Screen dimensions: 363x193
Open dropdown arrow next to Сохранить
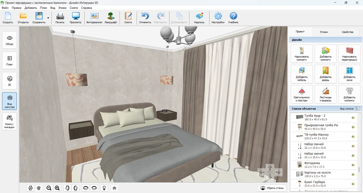click(48, 18)
